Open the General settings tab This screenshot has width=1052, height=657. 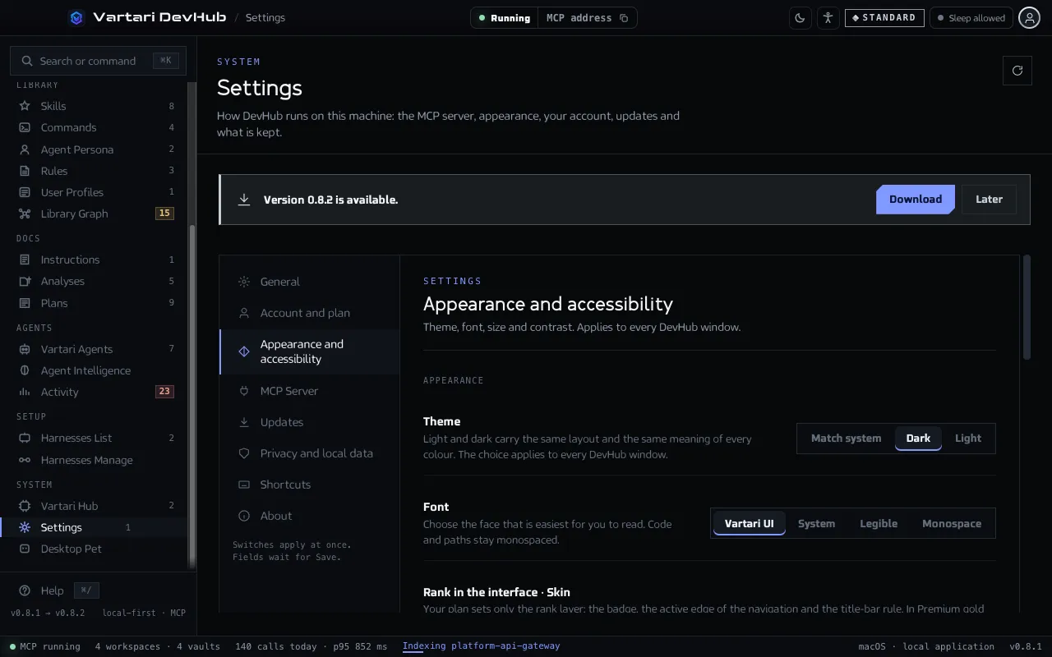click(310, 282)
